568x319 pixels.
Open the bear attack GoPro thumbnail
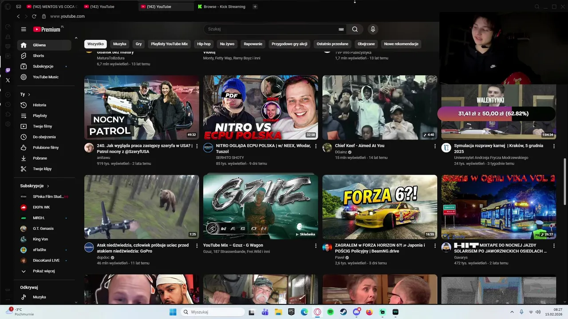pyautogui.click(x=142, y=207)
